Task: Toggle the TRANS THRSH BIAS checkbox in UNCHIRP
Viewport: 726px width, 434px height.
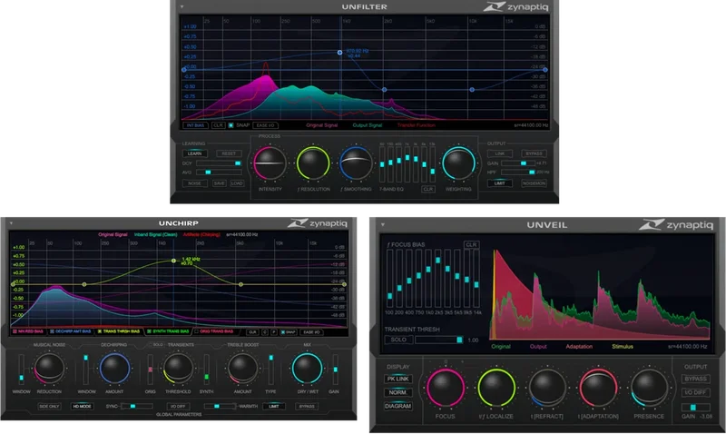Action: tap(100, 331)
